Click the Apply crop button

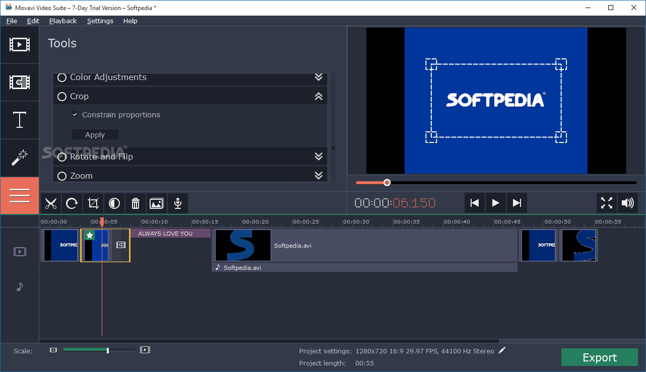[x=95, y=135]
